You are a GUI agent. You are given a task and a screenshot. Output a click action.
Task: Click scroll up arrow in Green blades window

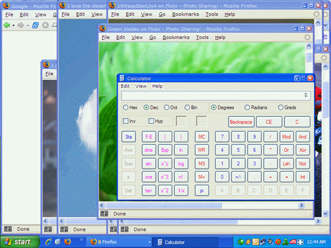pyautogui.click(x=309, y=46)
